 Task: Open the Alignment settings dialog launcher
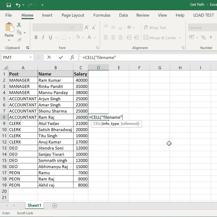coord(183,48)
